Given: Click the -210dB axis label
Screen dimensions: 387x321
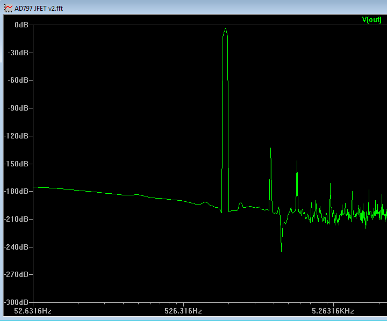Looking at the screenshot, I should tap(16, 219).
